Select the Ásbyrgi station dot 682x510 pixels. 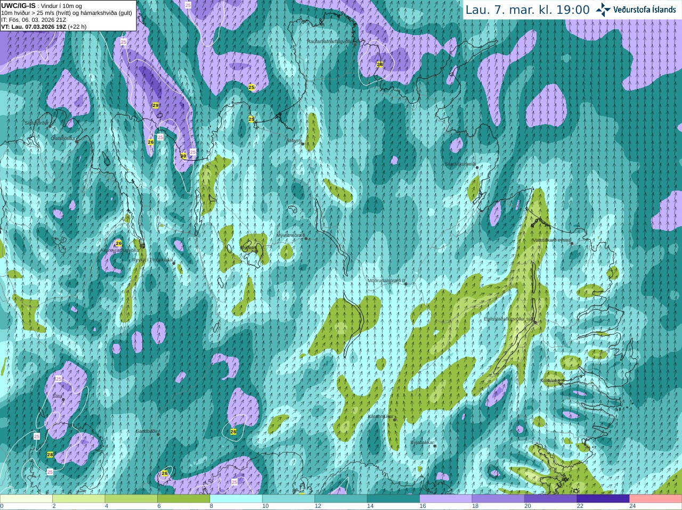[x=303, y=144]
